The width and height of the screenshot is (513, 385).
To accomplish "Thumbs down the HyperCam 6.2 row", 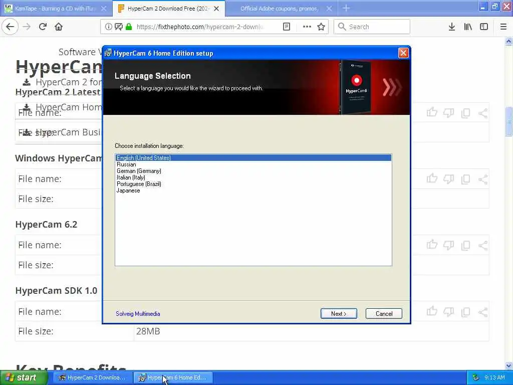I will click(x=448, y=245).
